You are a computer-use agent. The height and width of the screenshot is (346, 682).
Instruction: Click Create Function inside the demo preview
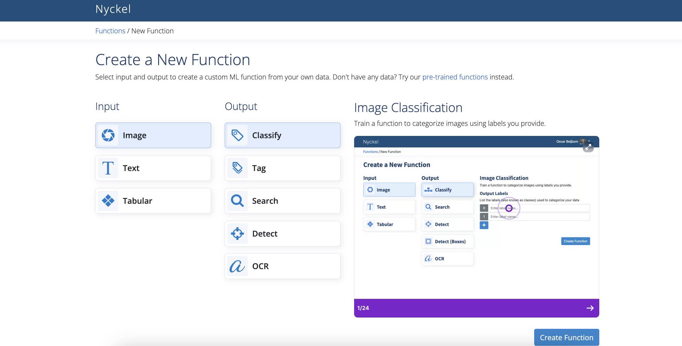[575, 241]
